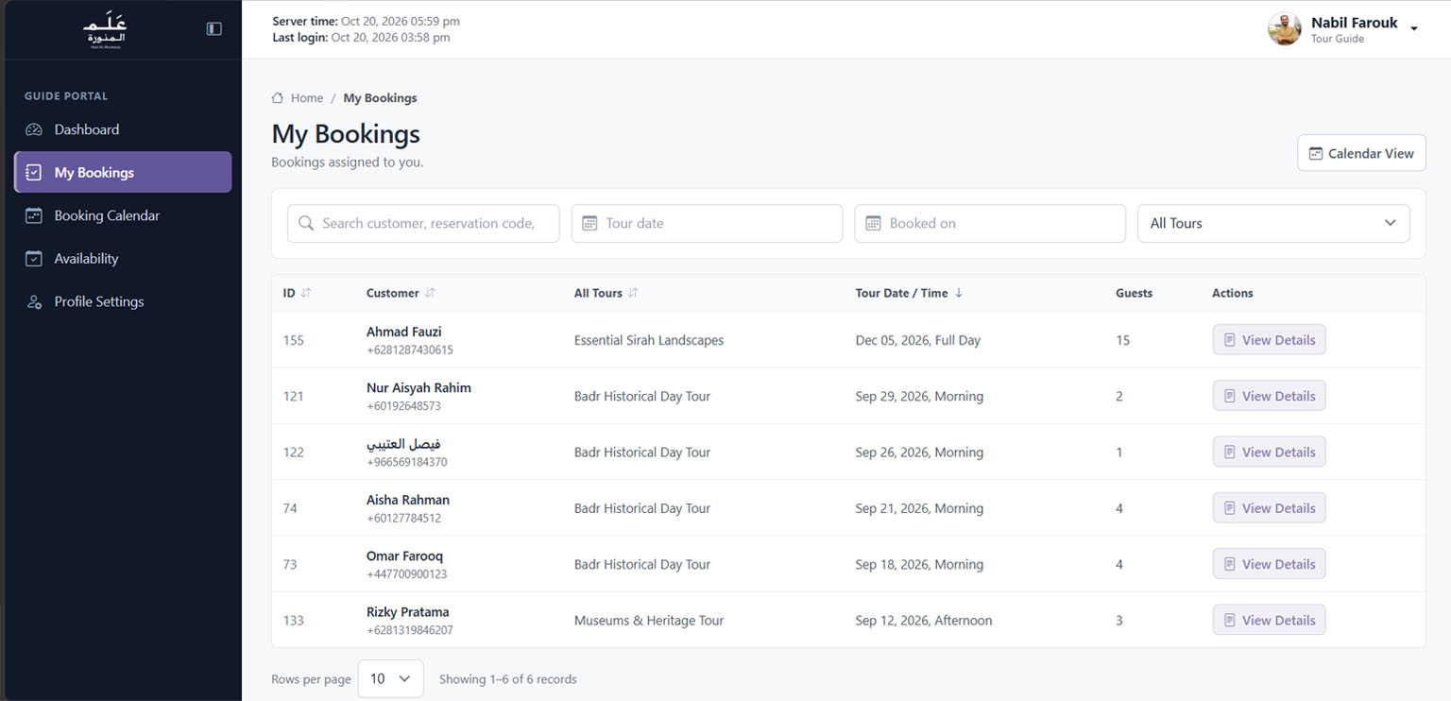Click the calendar icon in Tour date field

click(x=589, y=224)
